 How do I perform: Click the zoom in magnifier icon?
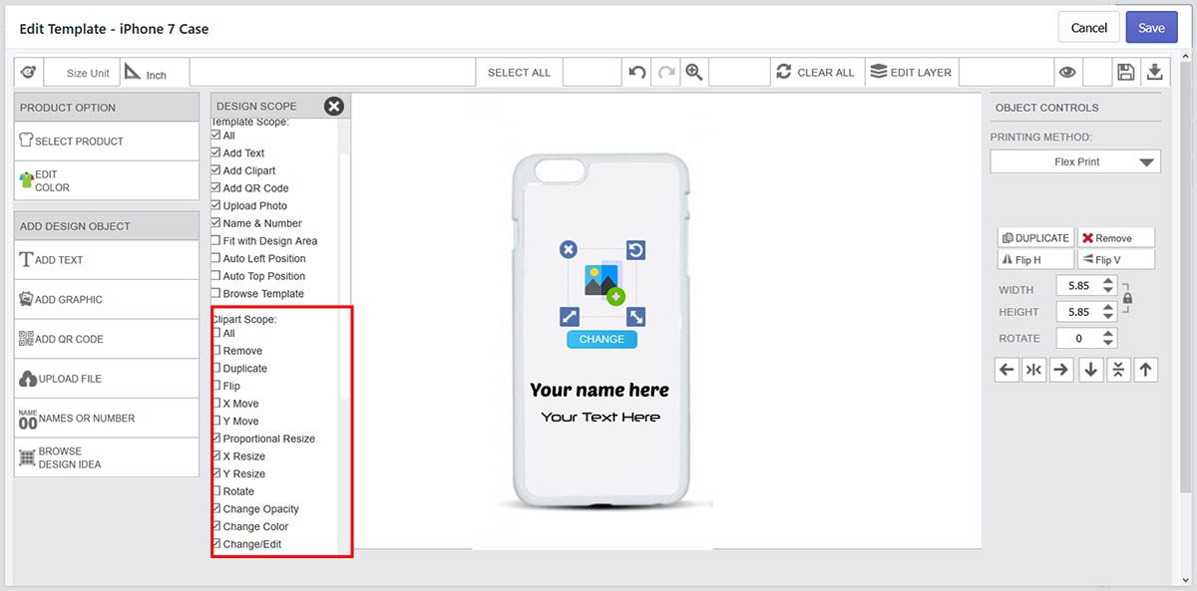[x=694, y=72]
